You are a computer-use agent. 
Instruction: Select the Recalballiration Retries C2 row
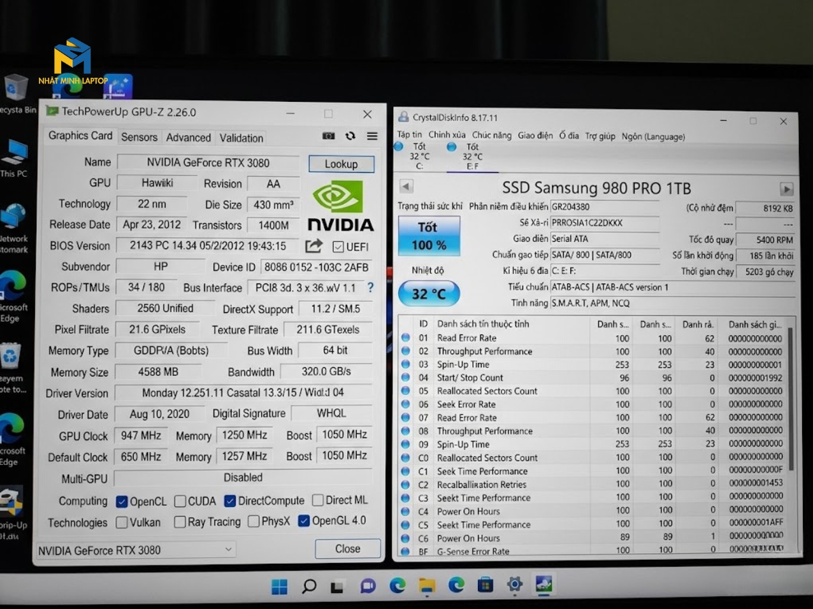click(591, 484)
